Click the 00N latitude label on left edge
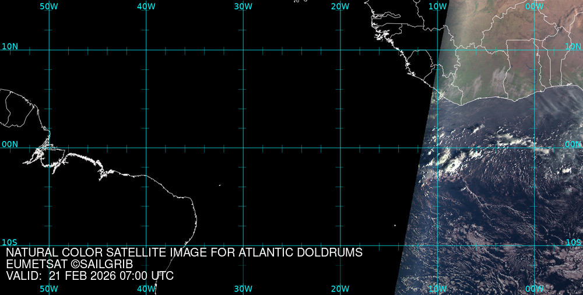 (10, 144)
